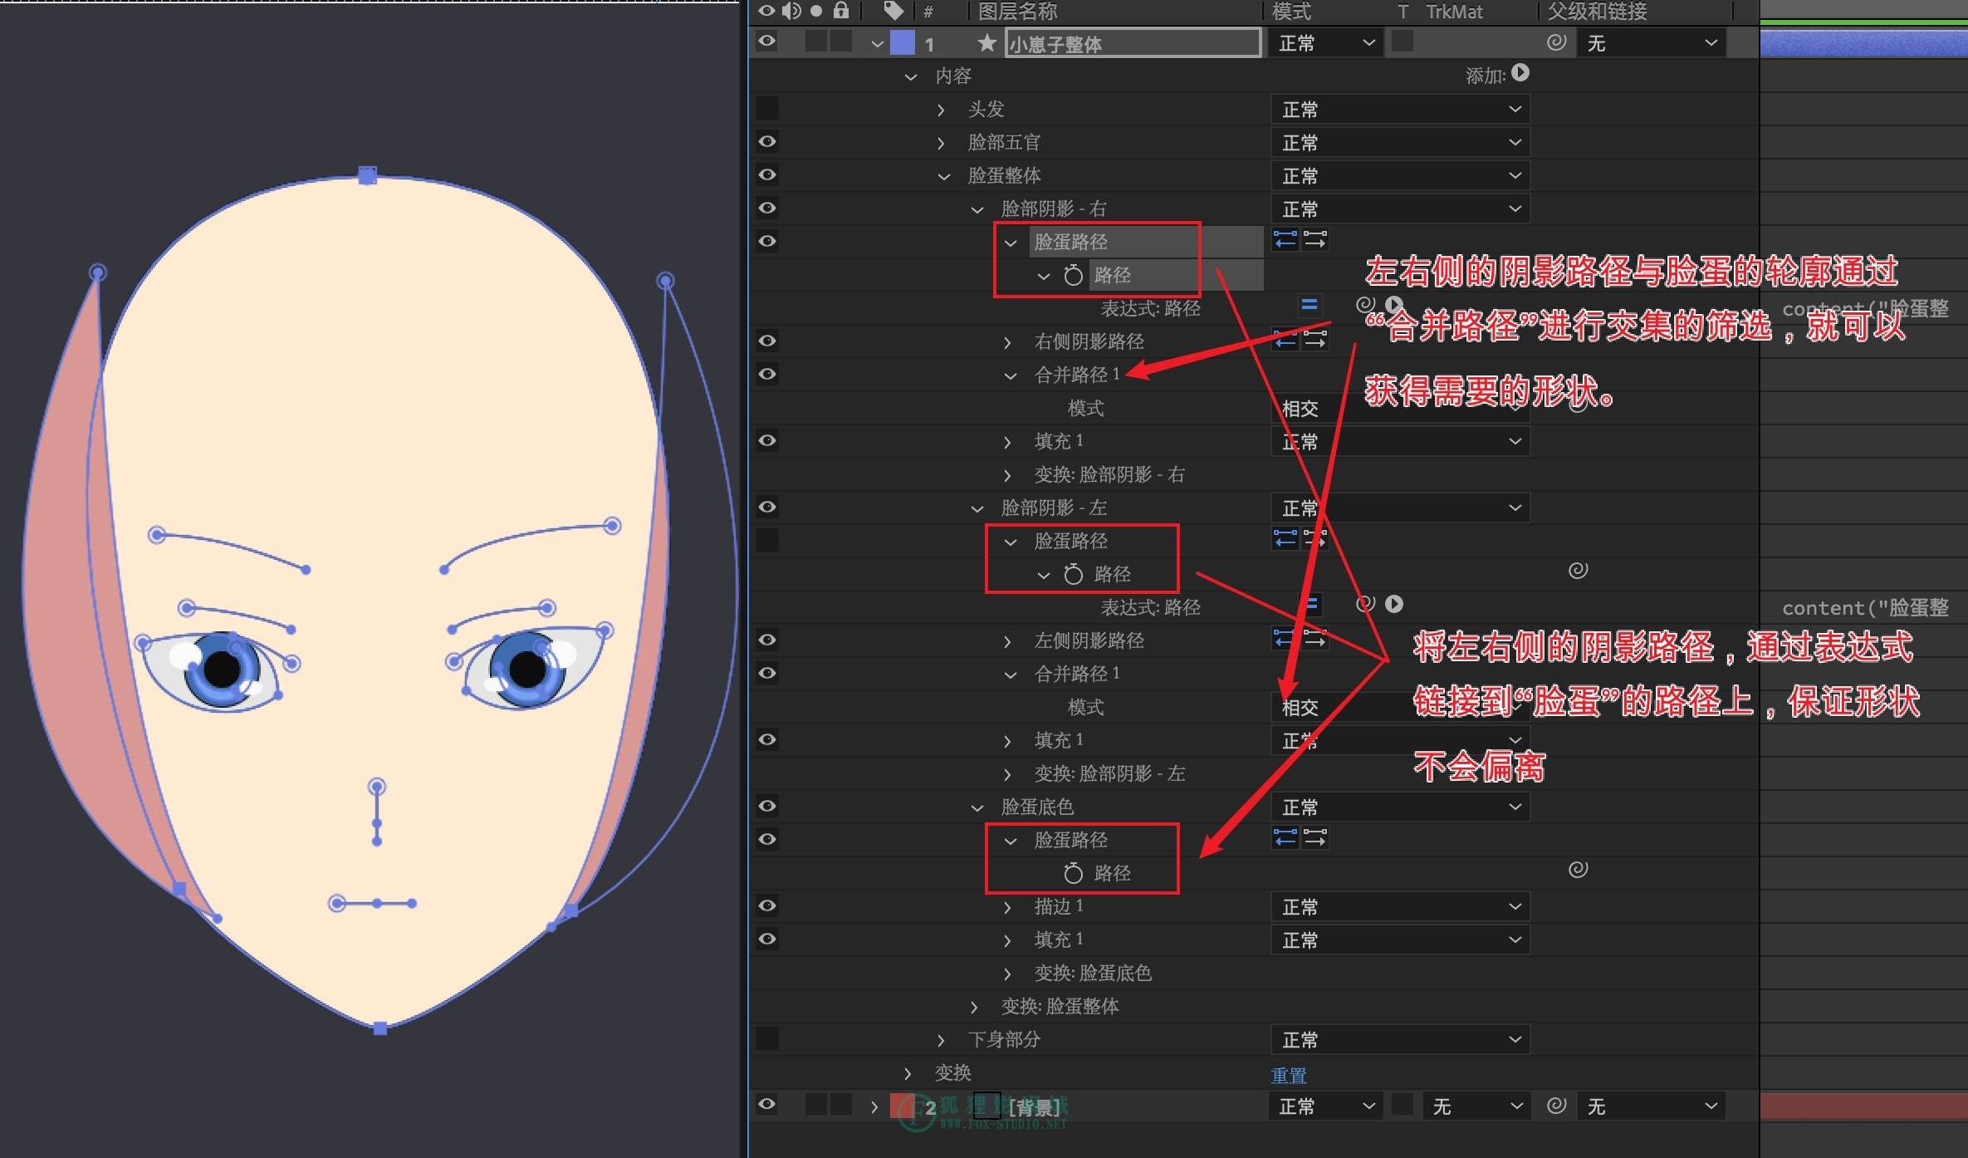Click the blue label color swatch of layer 1
Image resolution: width=1968 pixels, height=1158 pixels.
tap(903, 43)
